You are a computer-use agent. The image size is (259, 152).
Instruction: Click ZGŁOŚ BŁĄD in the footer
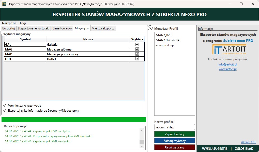tap(244, 148)
